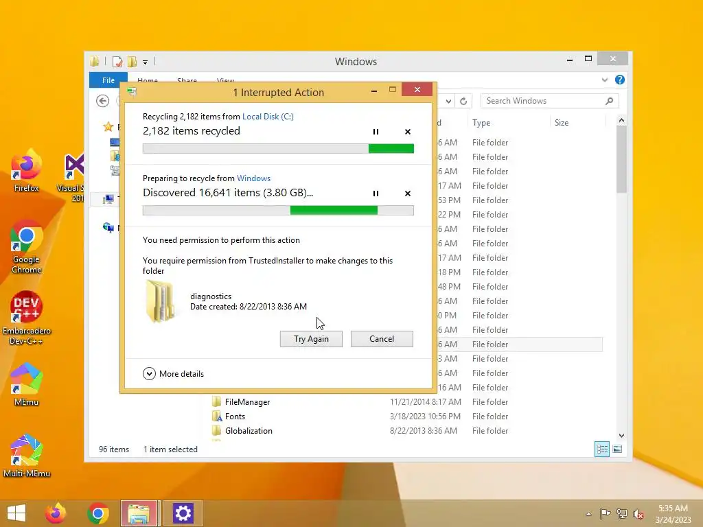Select the Fonts folder
Image resolution: width=703 pixels, height=527 pixels.
(235, 417)
